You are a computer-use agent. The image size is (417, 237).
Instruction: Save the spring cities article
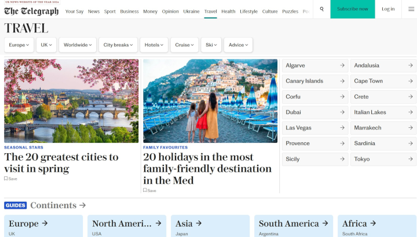coord(10,179)
